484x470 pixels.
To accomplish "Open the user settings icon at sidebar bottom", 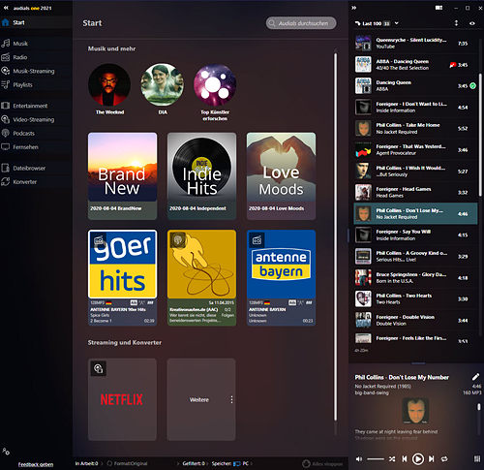I will click(x=6, y=451).
